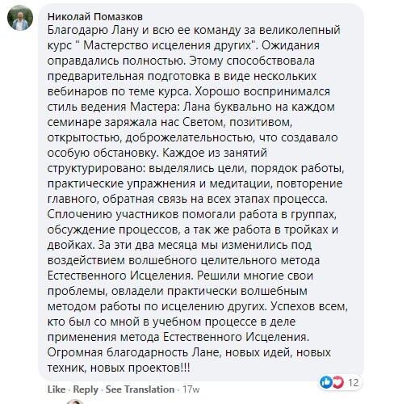Click the phrase "Огромная благодарность Лане"
Viewport: 394px width, 404px height.
click(133, 352)
